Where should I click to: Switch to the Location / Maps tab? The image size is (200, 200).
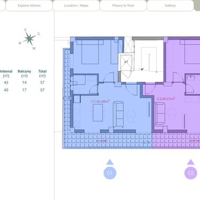point(76,6)
